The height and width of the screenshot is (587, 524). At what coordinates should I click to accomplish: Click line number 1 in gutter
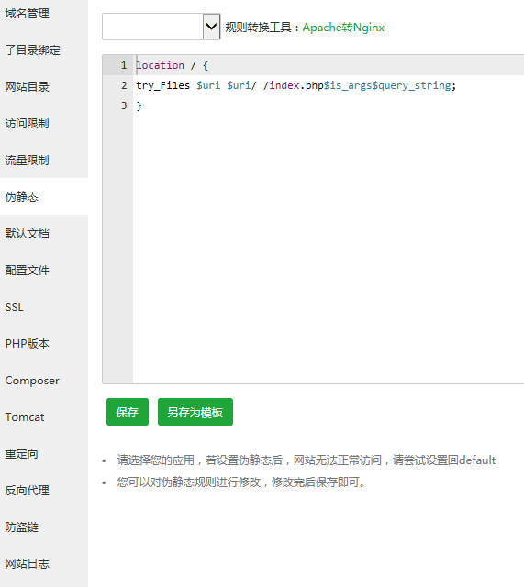[x=124, y=65]
